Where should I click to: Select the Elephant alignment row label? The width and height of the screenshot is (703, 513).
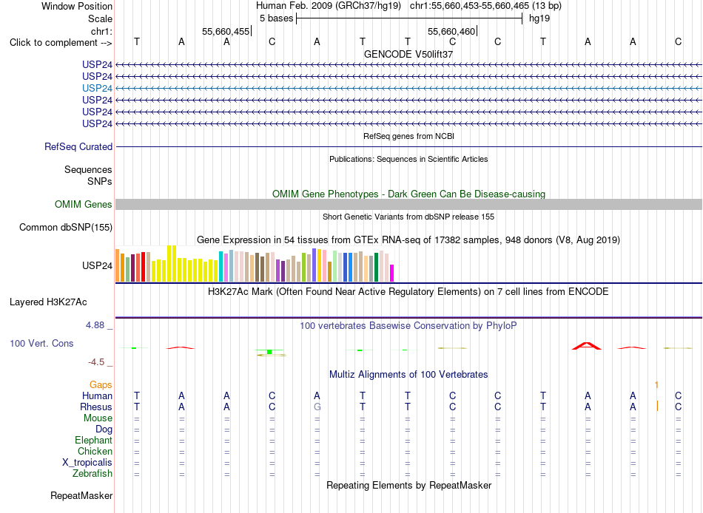point(93,440)
